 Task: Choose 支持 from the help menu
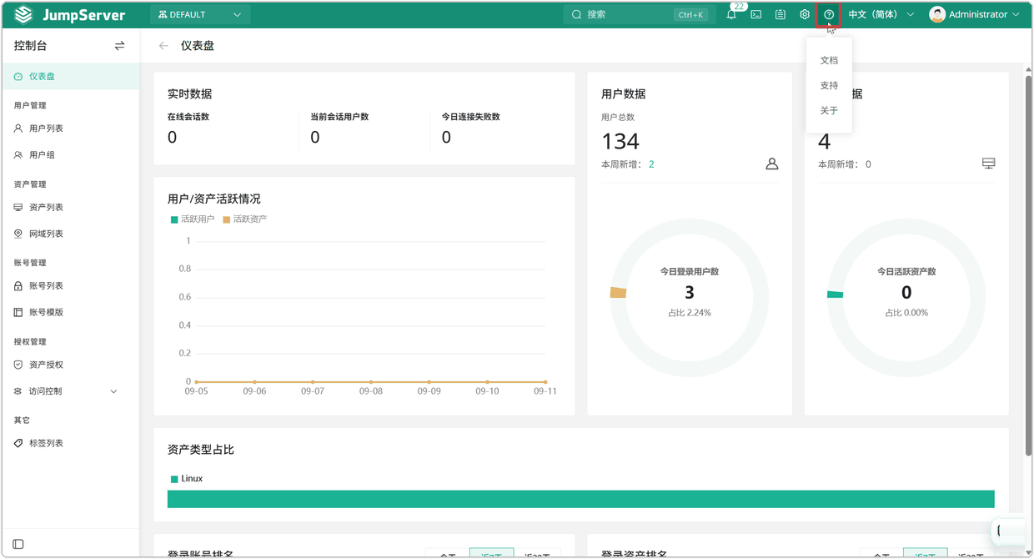(829, 85)
